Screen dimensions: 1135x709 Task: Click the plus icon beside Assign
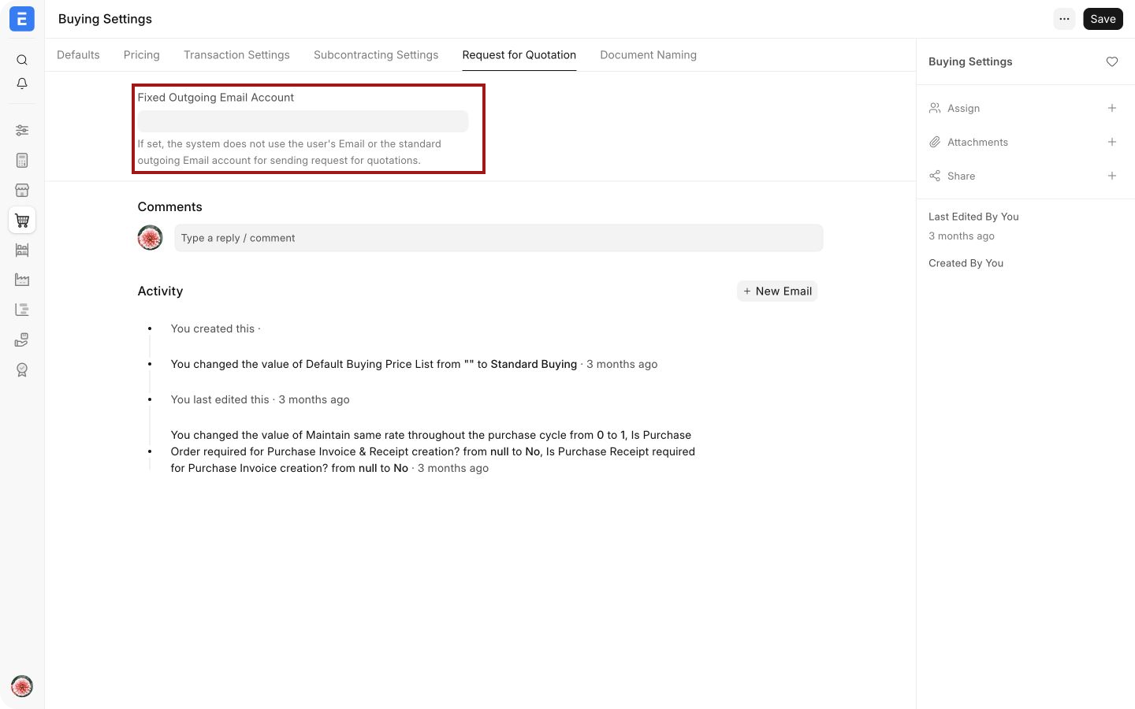1112,108
